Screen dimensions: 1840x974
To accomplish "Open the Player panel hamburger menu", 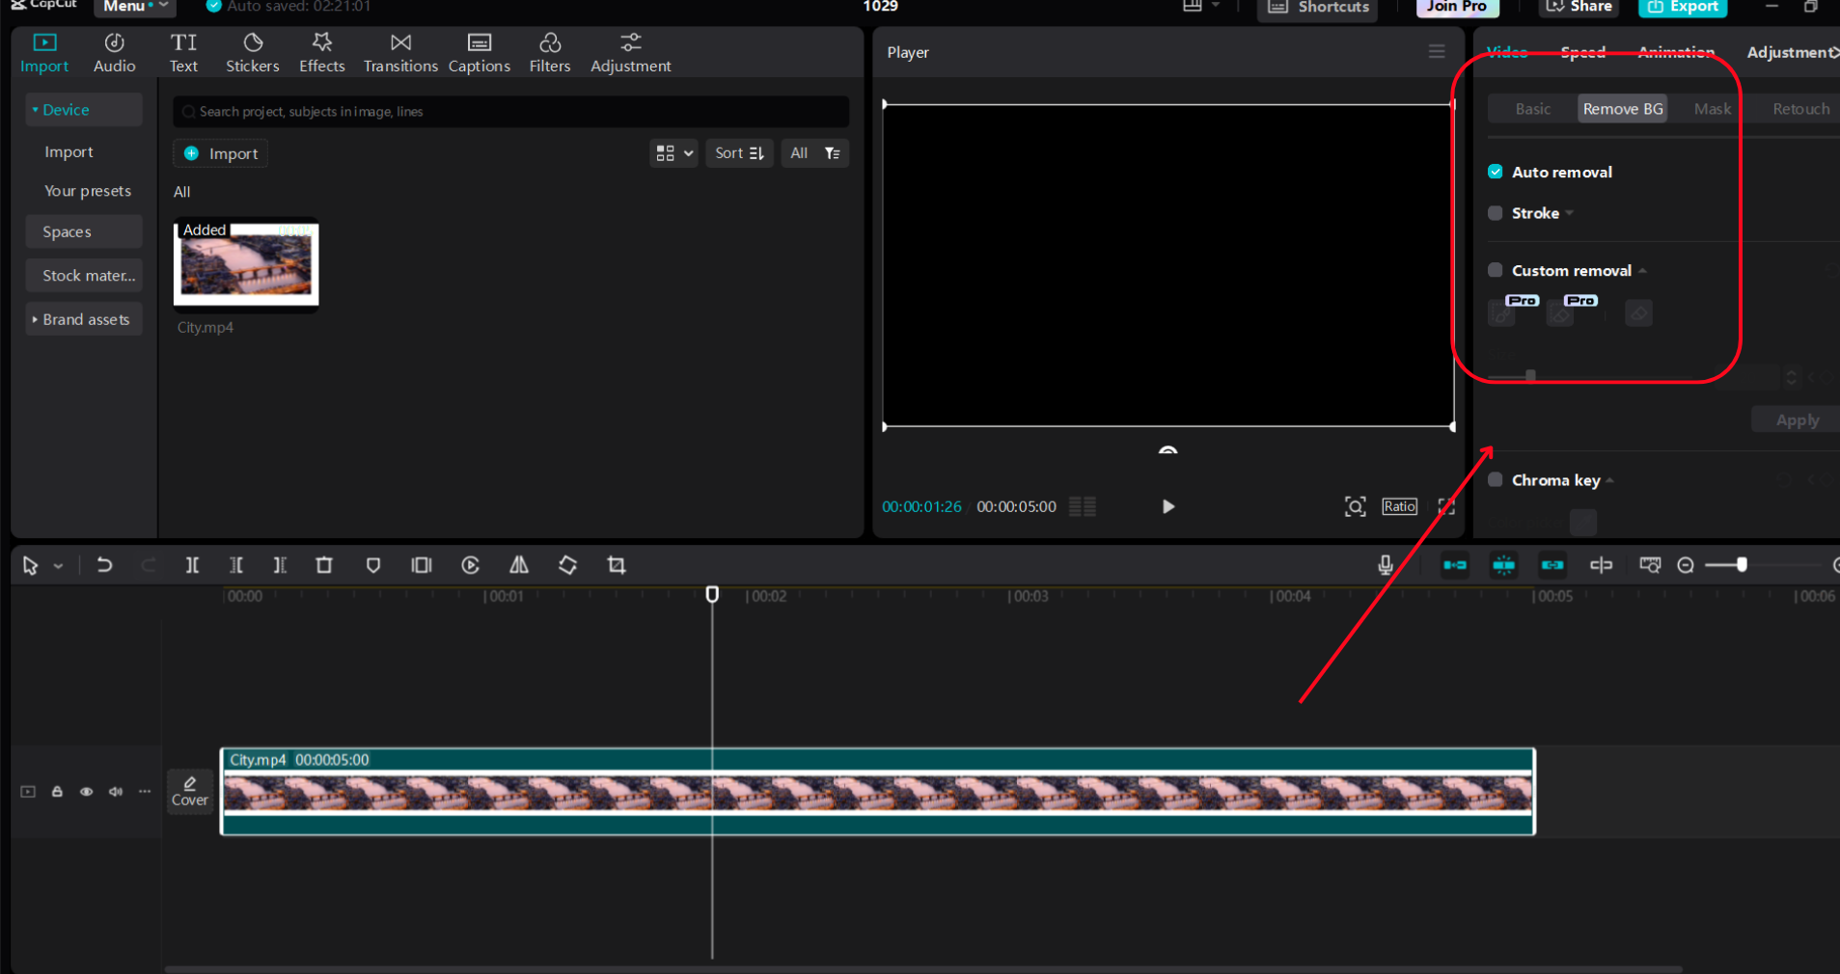I will (1437, 51).
